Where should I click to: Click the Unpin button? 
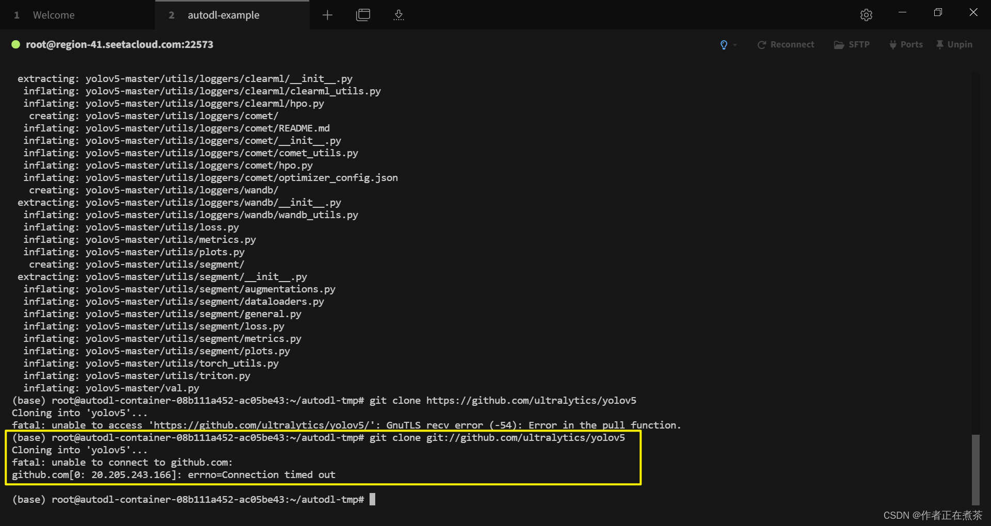[x=954, y=45]
